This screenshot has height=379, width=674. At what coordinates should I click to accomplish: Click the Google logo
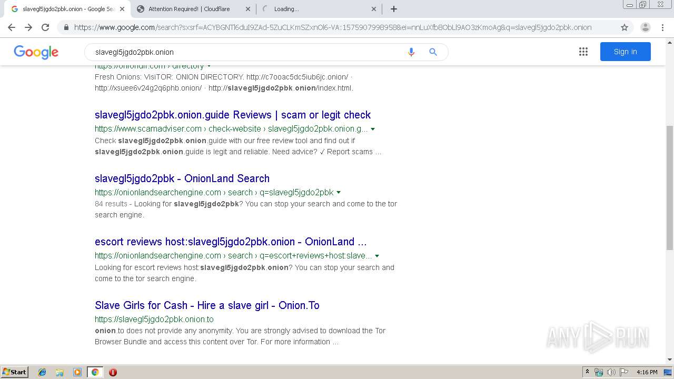tap(36, 52)
